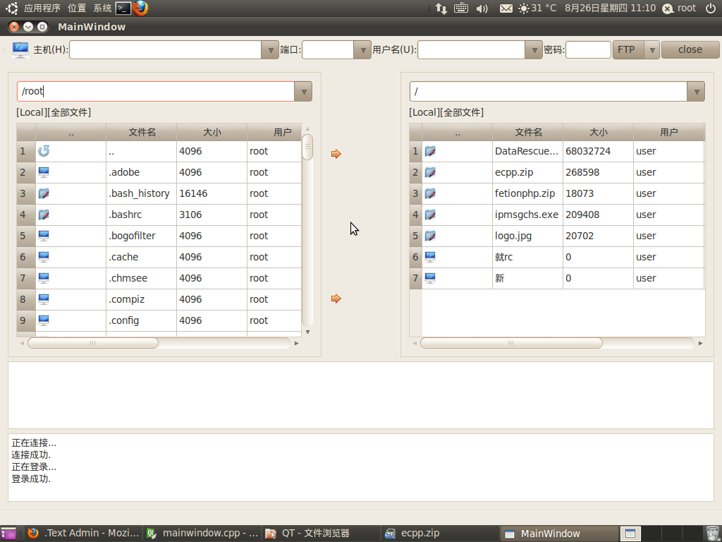Screen dimensions: 722x542
Task: Open the 31 °C weather indicator
Action: pyautogui.click(x=537, y=8)
